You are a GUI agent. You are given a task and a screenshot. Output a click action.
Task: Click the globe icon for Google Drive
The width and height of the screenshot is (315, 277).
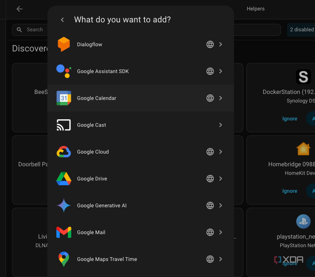pyautogui.click(x=210, y=179)
